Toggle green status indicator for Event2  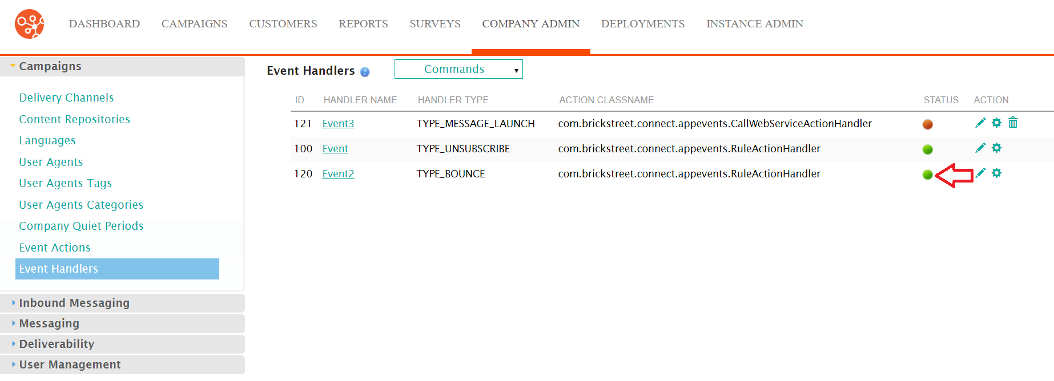(x=928, y=175)
